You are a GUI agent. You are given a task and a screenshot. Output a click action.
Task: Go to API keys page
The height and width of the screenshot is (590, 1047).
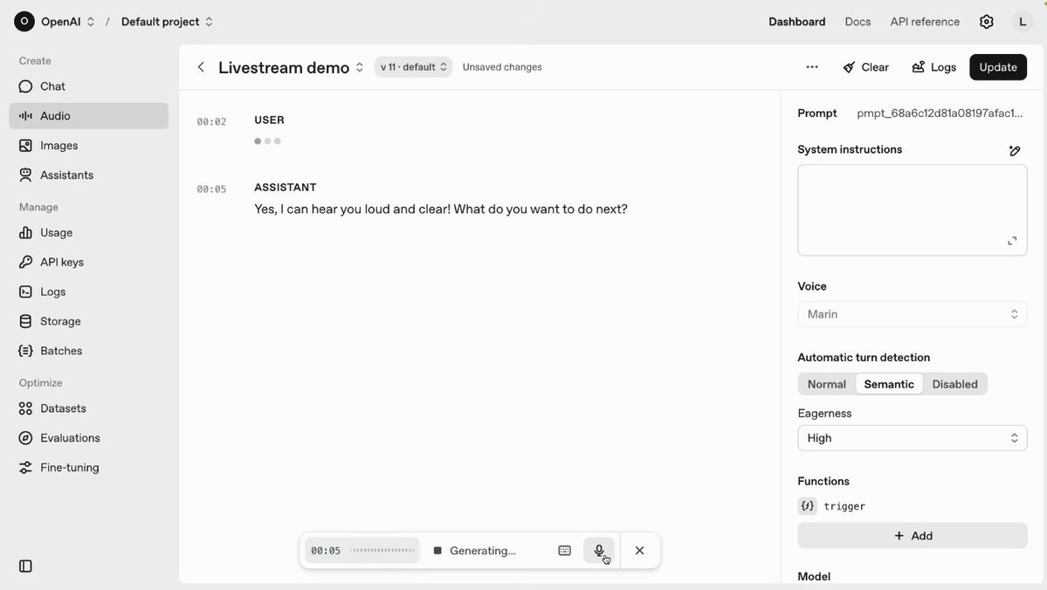[x=61, y=262]
